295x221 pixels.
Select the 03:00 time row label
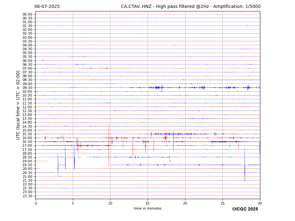pyautogui.click(x=27, y=37)
